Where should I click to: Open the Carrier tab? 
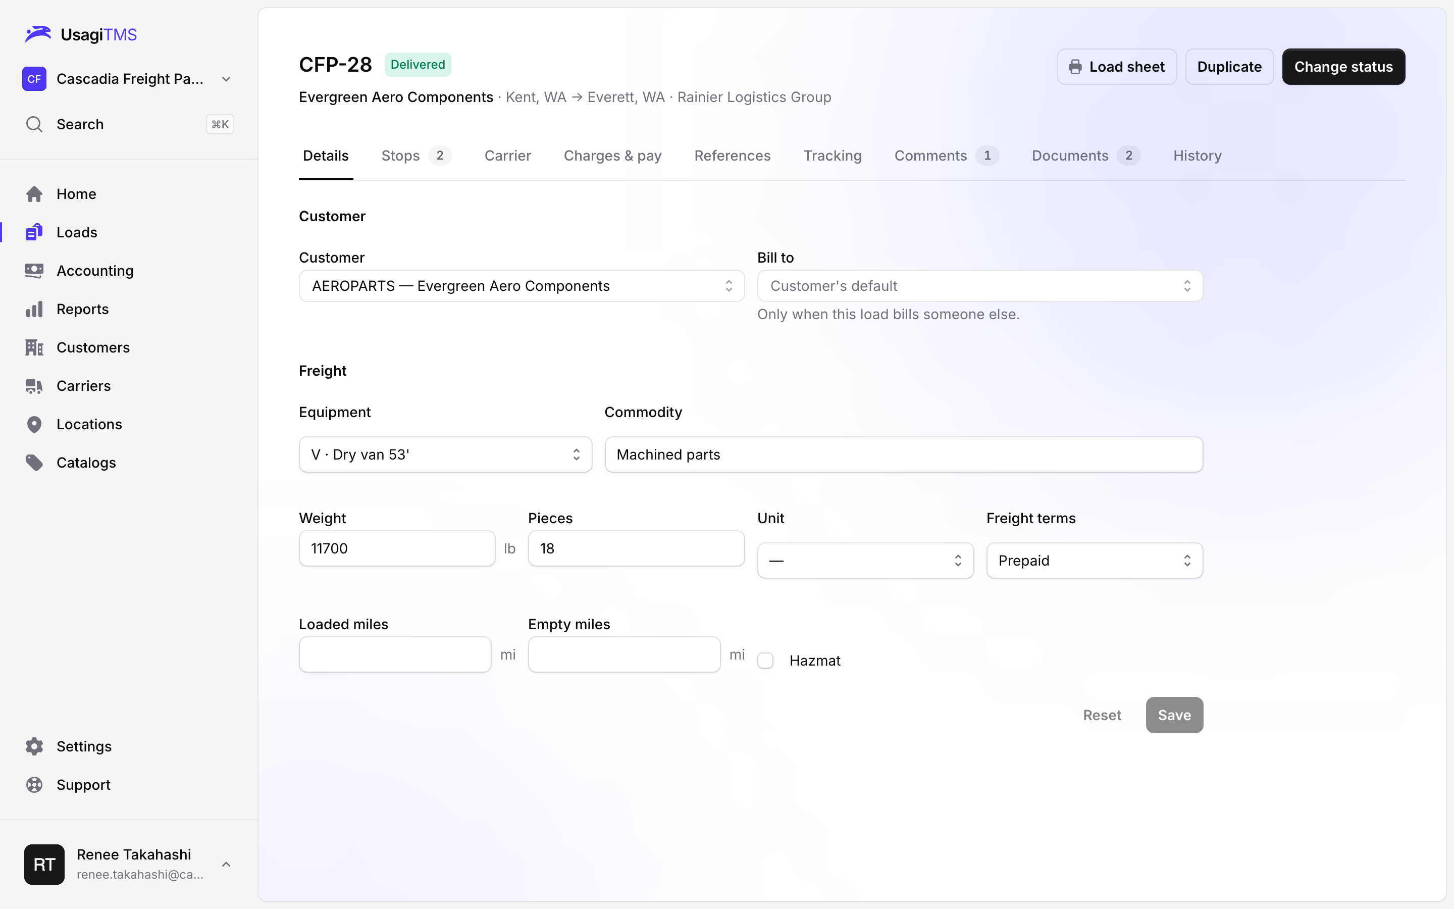(508, 156)
